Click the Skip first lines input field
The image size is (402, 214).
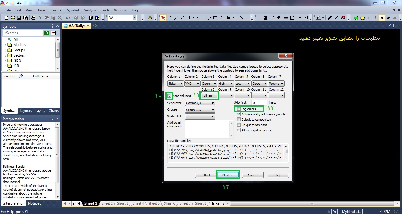[x=259, y=103]
